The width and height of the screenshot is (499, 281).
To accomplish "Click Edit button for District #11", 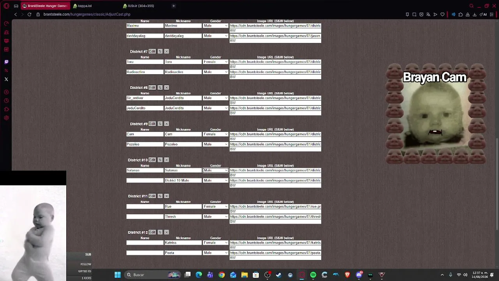I will 152,196.
